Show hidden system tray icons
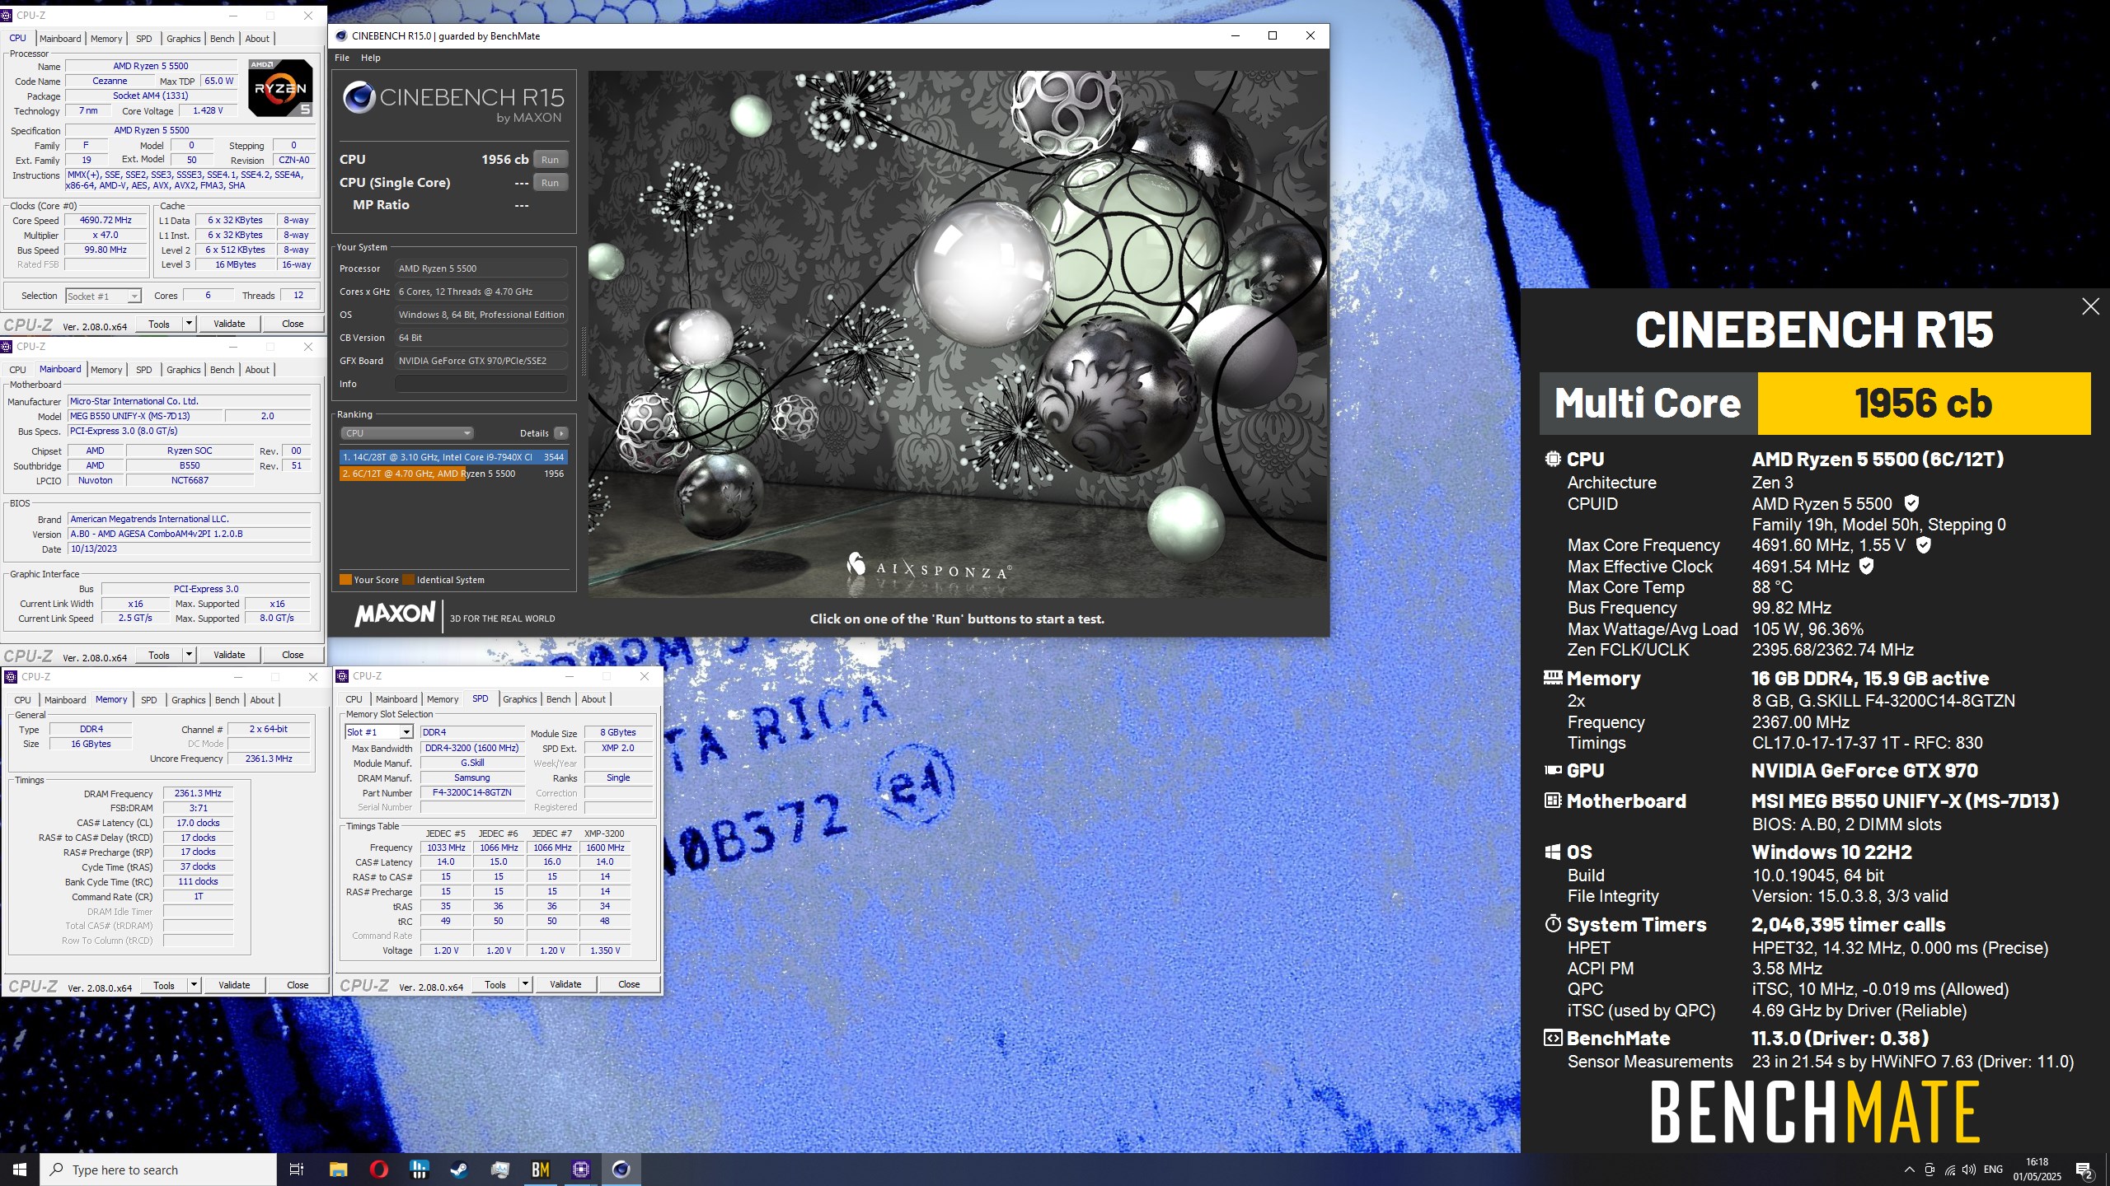 click(1909, 1170)
